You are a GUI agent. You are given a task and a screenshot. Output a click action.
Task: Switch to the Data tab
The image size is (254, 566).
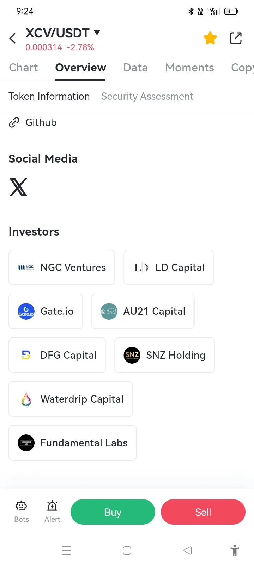(x=135, y=68)
